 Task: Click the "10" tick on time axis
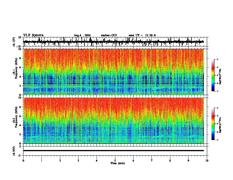coord(207,161)
